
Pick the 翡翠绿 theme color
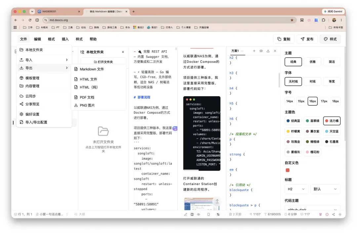click(x=313, y=121)
